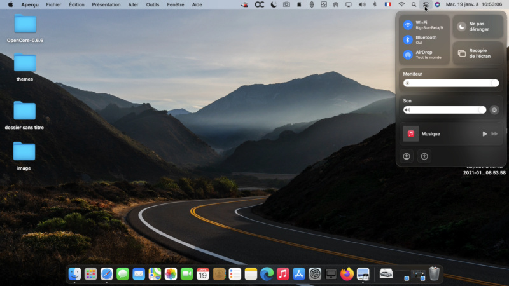Open the Outils menu

(153, 4)
